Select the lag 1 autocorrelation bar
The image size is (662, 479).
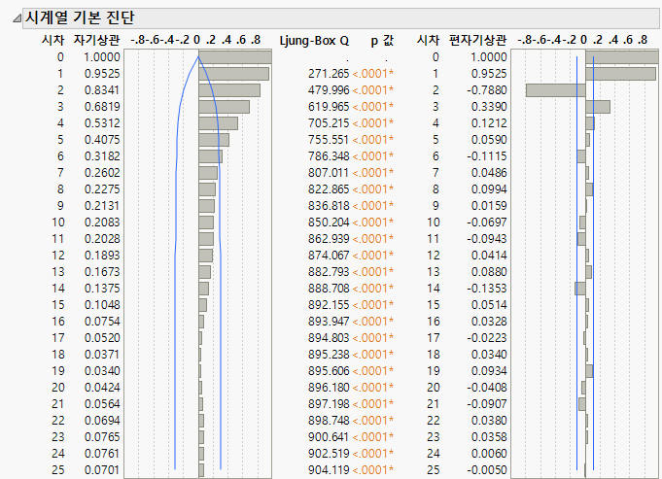(233, 74)
